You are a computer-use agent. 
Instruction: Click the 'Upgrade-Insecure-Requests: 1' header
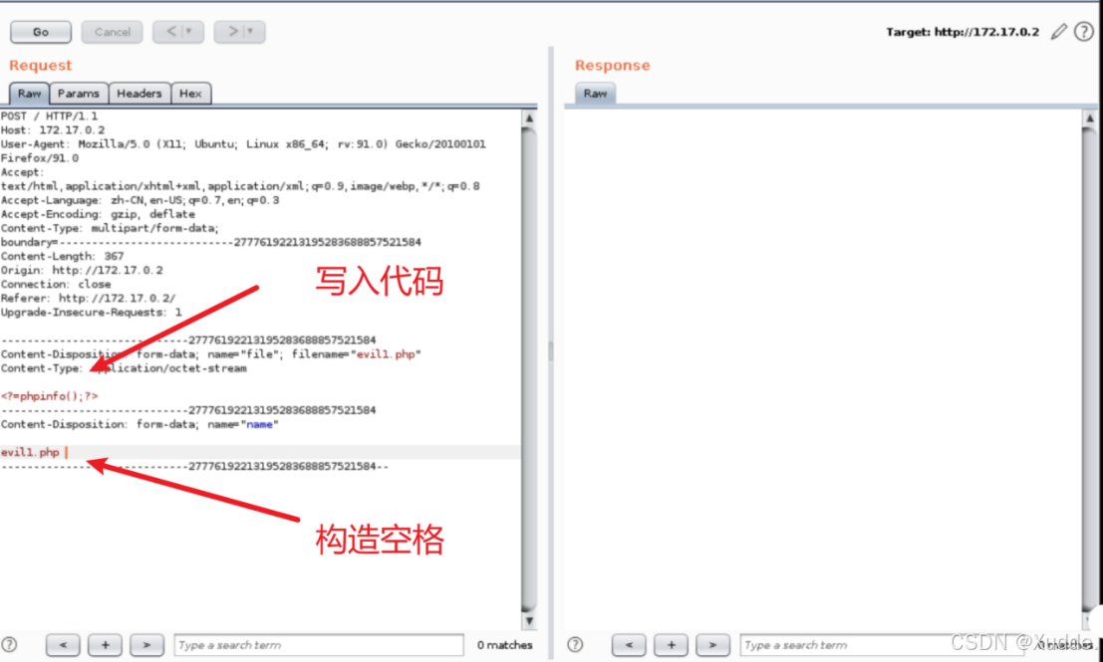click(x=91, y=312)
